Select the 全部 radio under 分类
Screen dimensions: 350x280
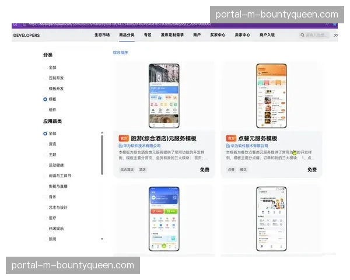coord(45,68)
